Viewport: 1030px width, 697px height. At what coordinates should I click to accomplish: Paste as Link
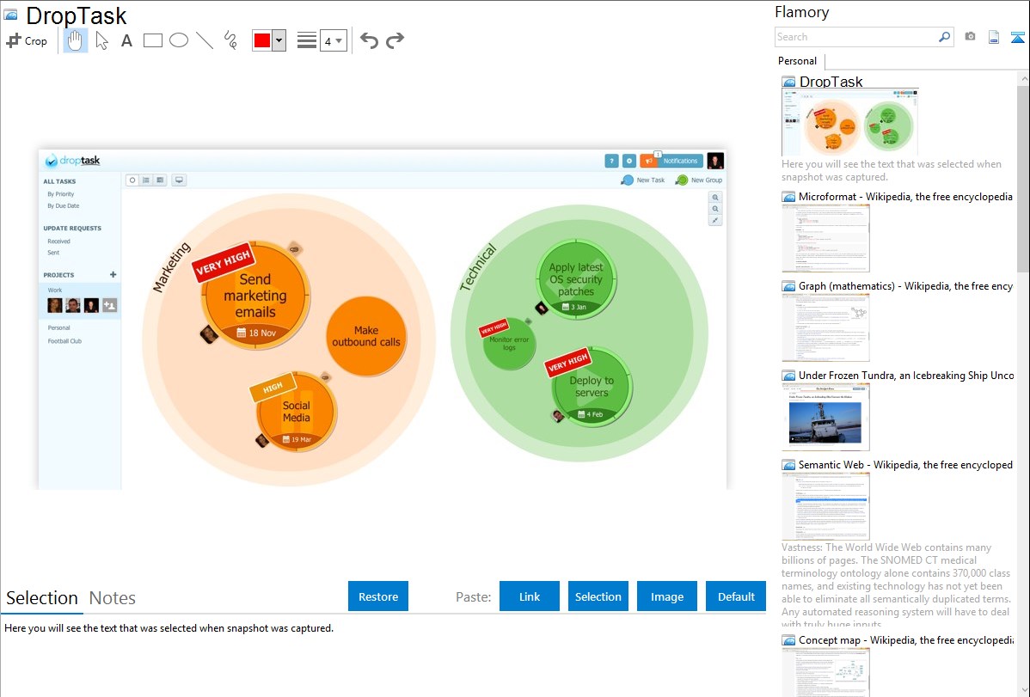tap(530, 596)
